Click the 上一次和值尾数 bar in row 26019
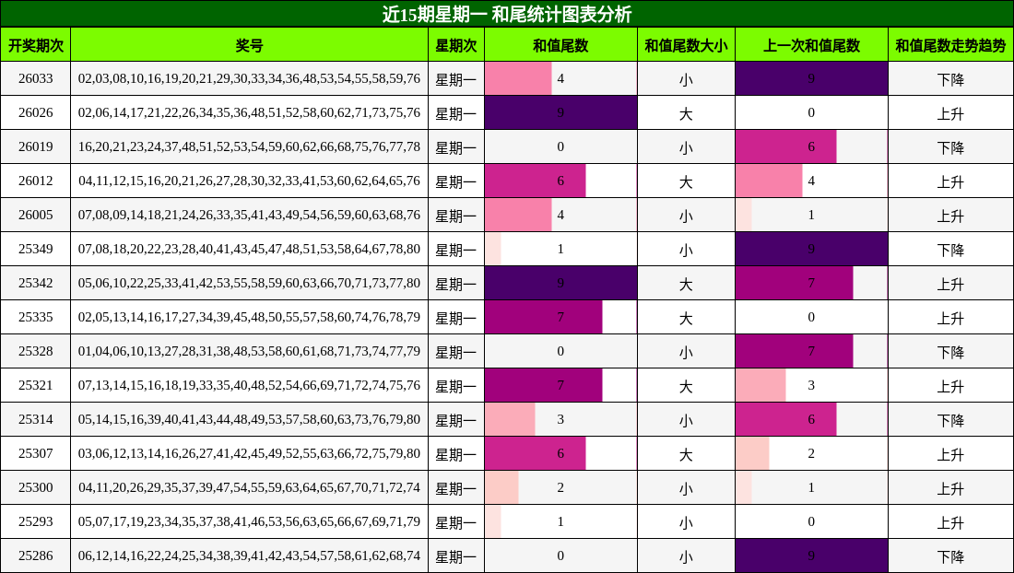The height and width of the screenshot is (573, 1014). tap(785, 147)
